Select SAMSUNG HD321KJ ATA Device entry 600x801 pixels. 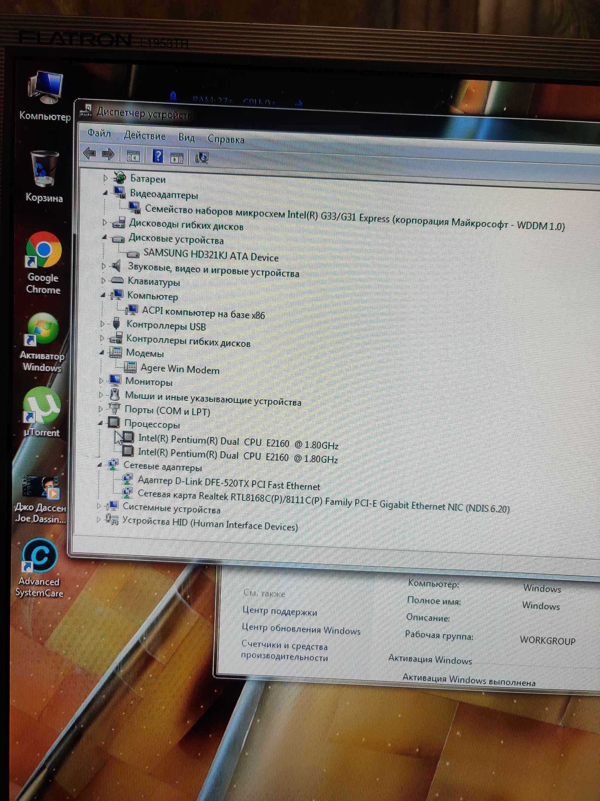point(211,255)
